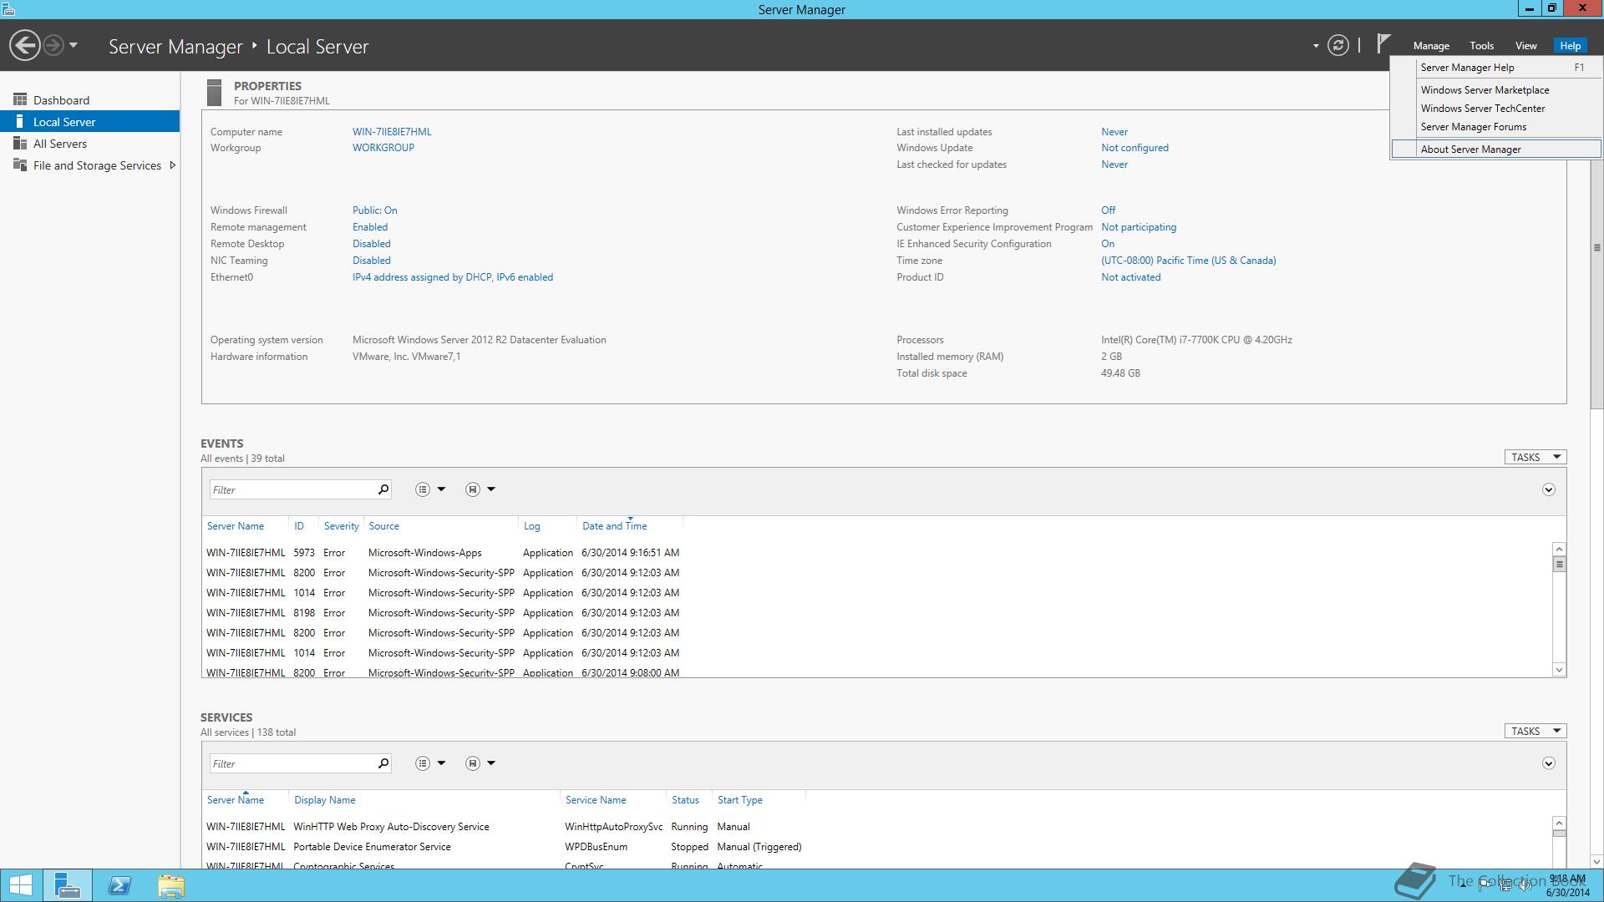The width and height of the screenshot is (1604, 902).
Task: Click the Services filter search magnifier icon
Action: pos(383,763)
